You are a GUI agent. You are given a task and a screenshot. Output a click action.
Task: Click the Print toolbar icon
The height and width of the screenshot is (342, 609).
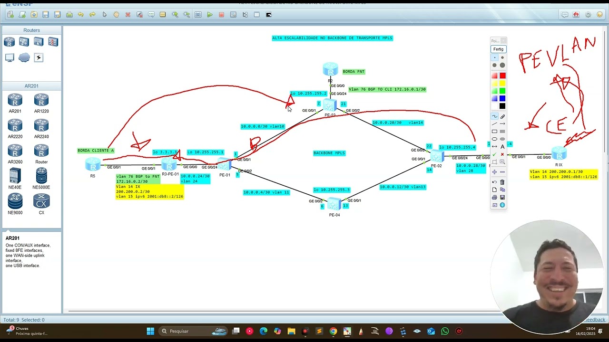[69, 15]
